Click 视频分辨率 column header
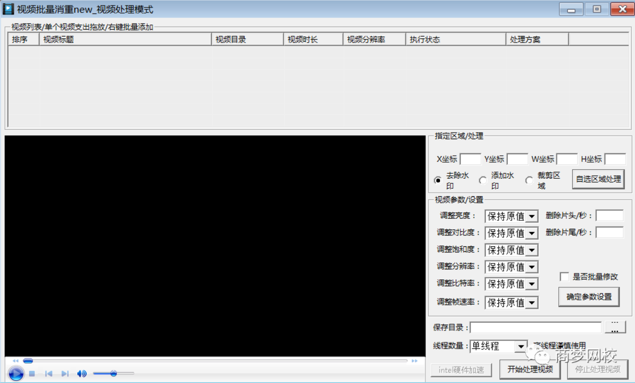The width and height of the screenshot is (635, 383). tap(374, 40)
